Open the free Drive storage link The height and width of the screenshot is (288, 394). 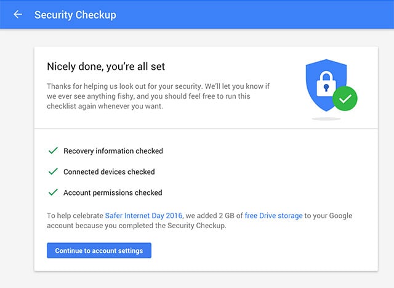(x=273, y=215)
